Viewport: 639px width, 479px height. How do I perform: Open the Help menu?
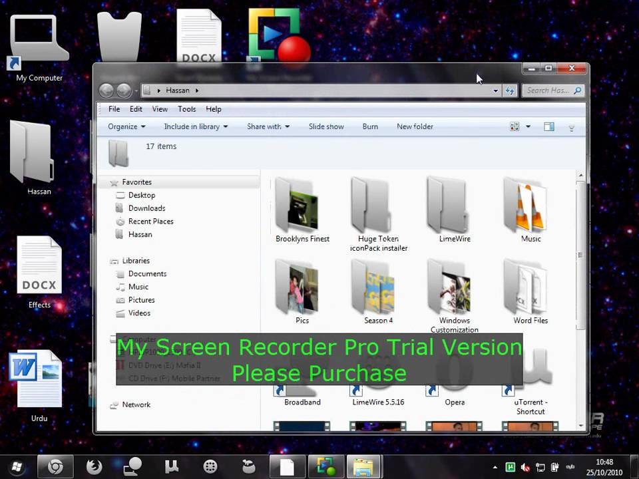[x=214, y=108]
